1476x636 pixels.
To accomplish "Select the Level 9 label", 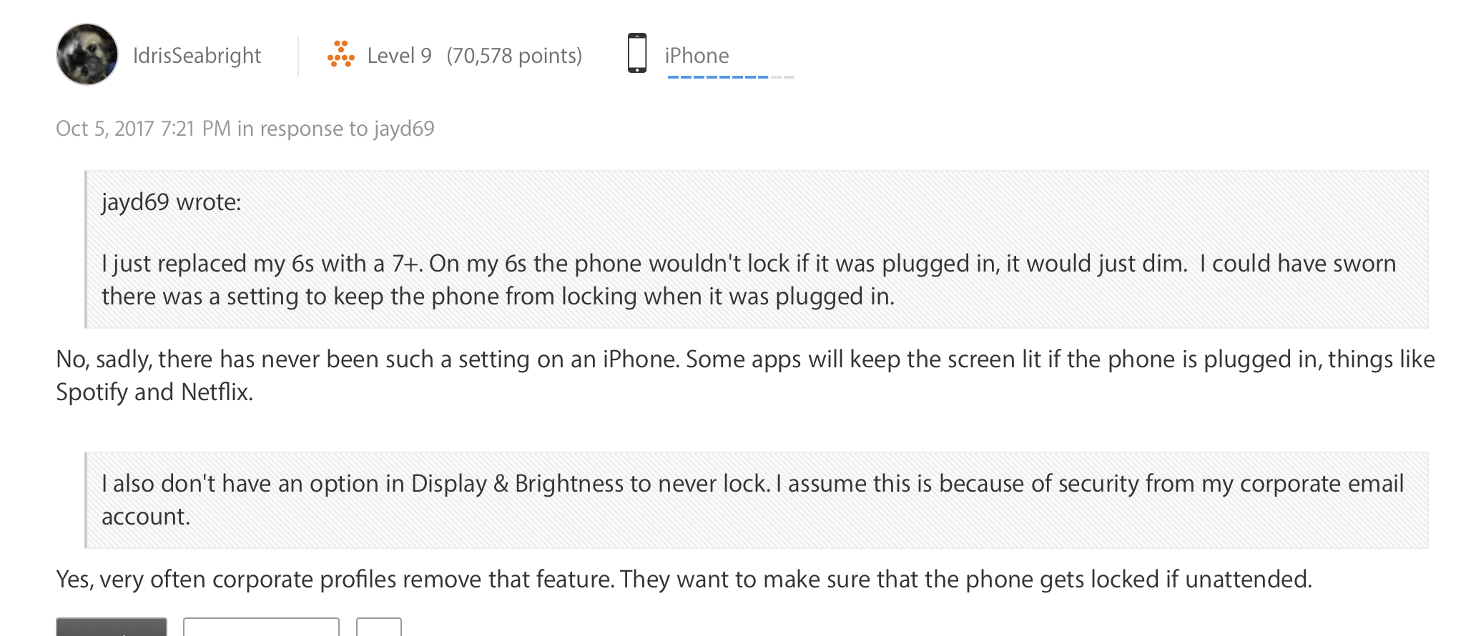I will pyautogui.click(x=399, y=56).
